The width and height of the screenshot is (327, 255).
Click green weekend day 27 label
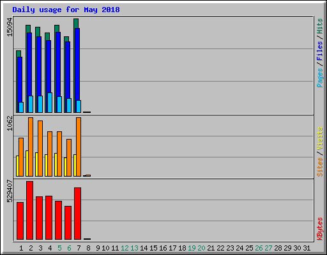(x=268, y=248)
